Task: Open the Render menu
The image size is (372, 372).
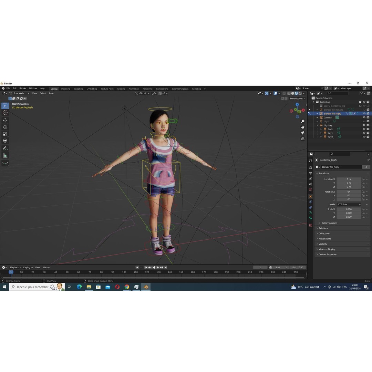Action: tap(23, 89)
